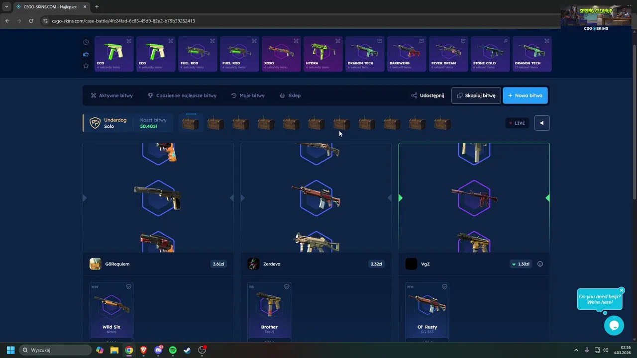
Task: Open GōRequiem's player avatar
Action: pyautogui.click(x=96, y=264)
